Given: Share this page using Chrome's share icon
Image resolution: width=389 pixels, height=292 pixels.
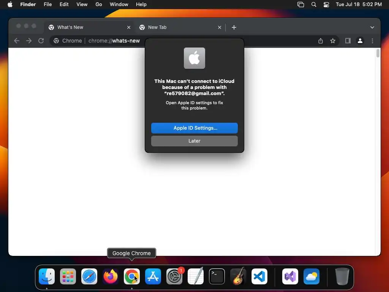Looking at the screenshot, I should tap(321, 41).
